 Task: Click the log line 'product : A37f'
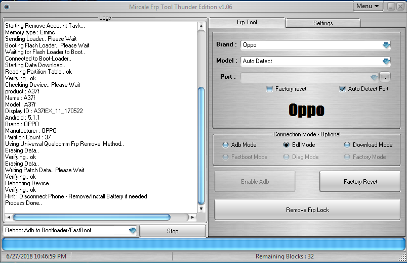pyautogui.click(x=22, y=91)
